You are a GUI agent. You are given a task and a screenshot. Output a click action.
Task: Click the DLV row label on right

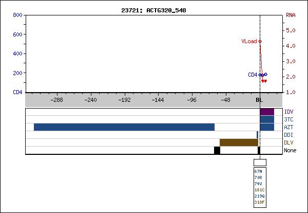point(289,143)
